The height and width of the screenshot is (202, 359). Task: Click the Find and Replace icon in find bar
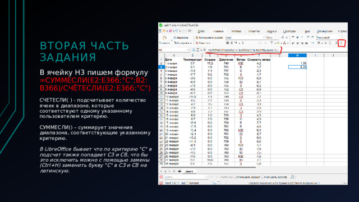point(292,177)
